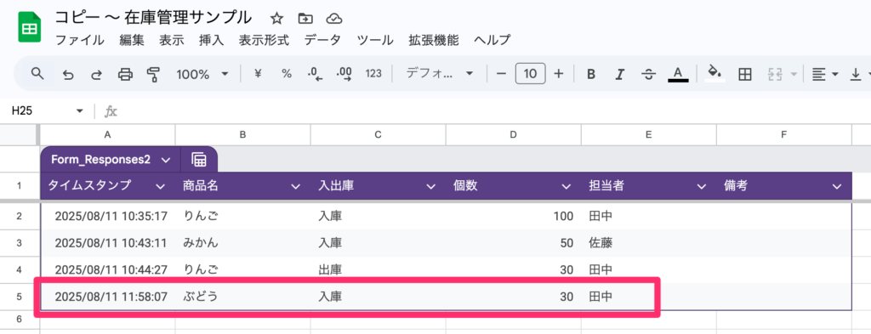
Task: Check cloud save status icon
Action: (x=333, y=19)
